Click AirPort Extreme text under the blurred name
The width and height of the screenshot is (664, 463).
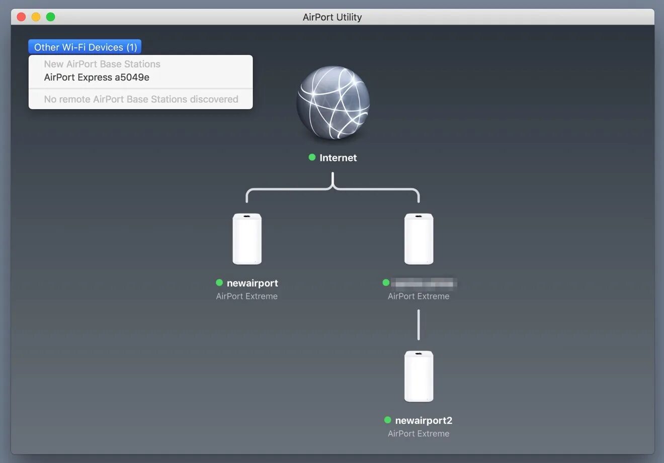coord(419,297)
